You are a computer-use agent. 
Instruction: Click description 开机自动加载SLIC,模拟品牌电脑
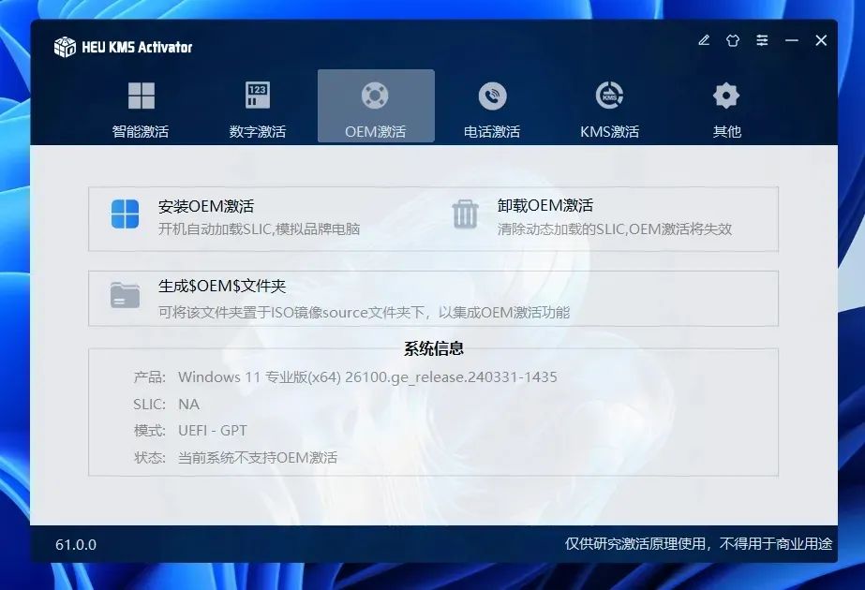259,229
